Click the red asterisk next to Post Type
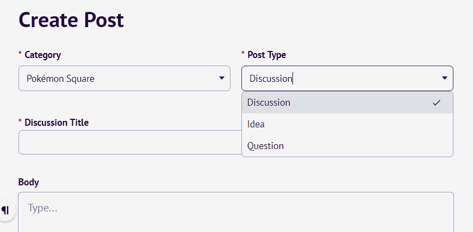This screenshot has width=473, height=232. [x=243, y=53]
